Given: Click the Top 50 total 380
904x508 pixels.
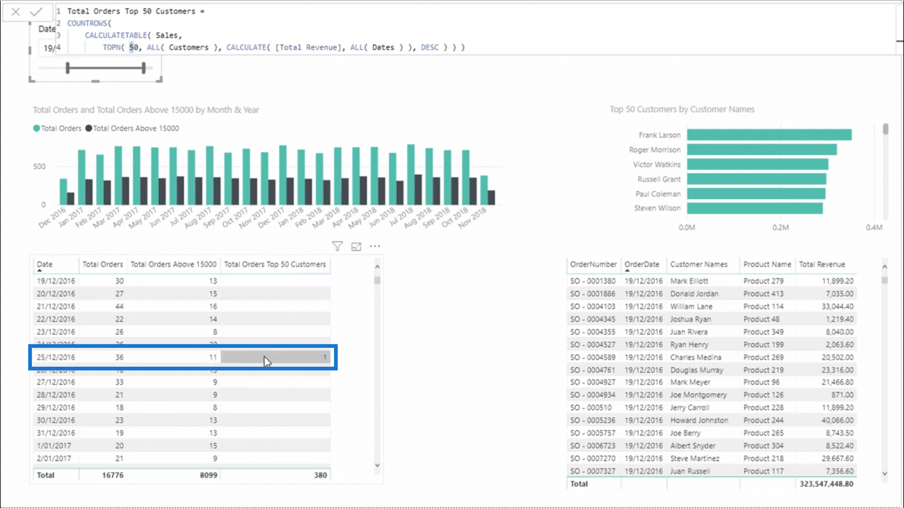Looking at the screenshot, I should click(320, 475).
